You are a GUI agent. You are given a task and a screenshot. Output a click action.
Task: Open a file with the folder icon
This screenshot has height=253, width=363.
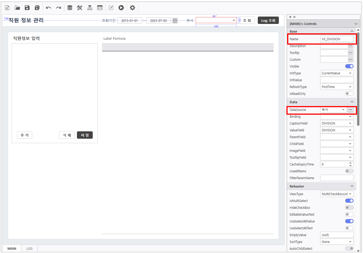coord(17,7)
